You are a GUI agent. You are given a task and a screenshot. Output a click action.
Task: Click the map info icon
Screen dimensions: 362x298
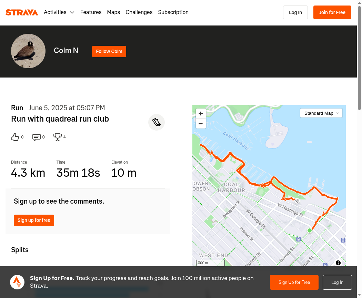click(x=338, y=263)
